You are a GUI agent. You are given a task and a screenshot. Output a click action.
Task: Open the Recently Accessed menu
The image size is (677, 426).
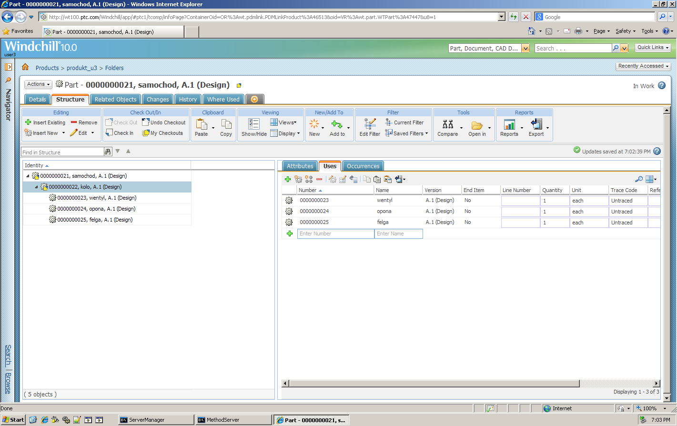click(x=643, y=66)
